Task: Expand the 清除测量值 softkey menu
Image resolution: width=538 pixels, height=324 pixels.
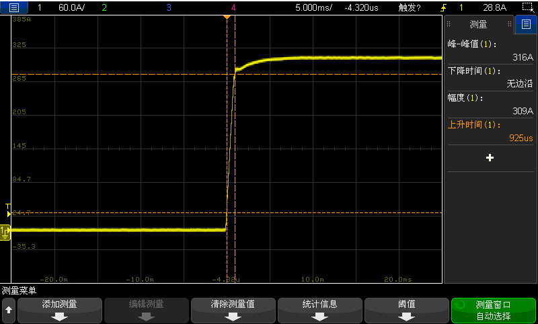Action: (233, 310)
